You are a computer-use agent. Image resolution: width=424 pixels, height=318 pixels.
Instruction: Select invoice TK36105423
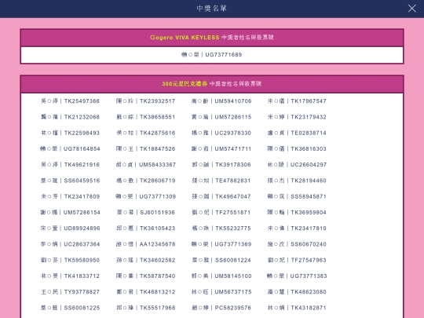146,228
